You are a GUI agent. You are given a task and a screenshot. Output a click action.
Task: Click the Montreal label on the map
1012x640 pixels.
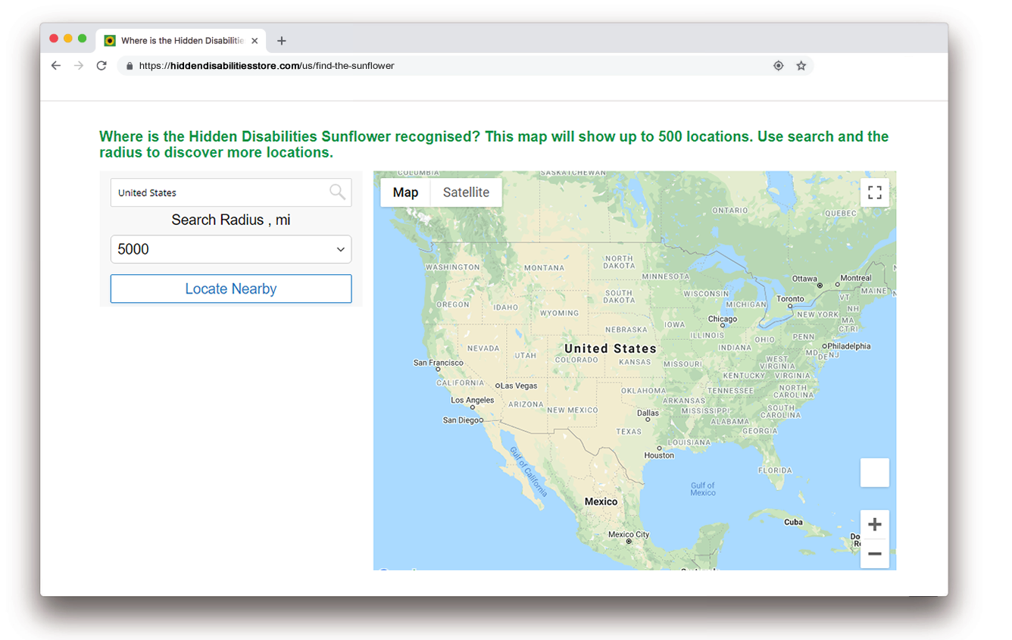856,278
